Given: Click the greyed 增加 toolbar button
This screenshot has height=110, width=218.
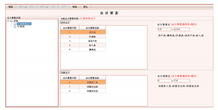Looking at the screenshot, I should click(22, 7).
